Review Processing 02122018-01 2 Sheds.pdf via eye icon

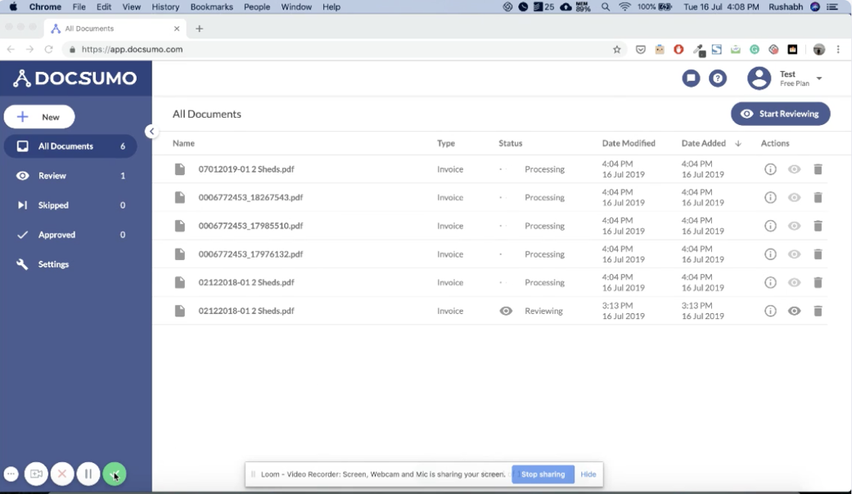(x=794, y=282)
